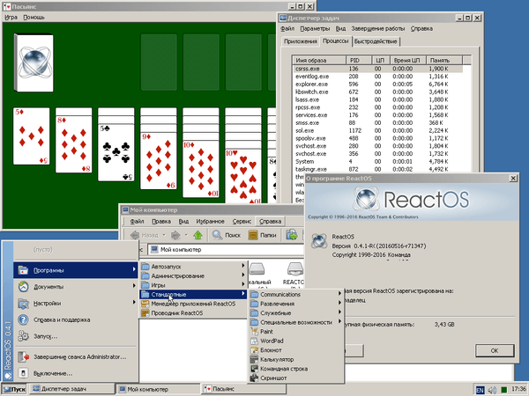
Task: Select explorer.exe process row
Action: (x=378, y=84)
